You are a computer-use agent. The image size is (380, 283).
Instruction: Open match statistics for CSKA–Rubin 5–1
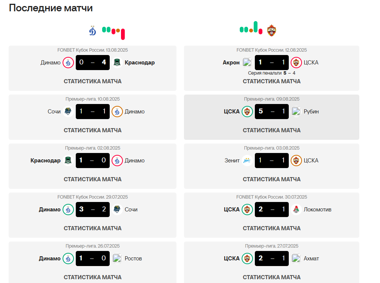point(271,130)
